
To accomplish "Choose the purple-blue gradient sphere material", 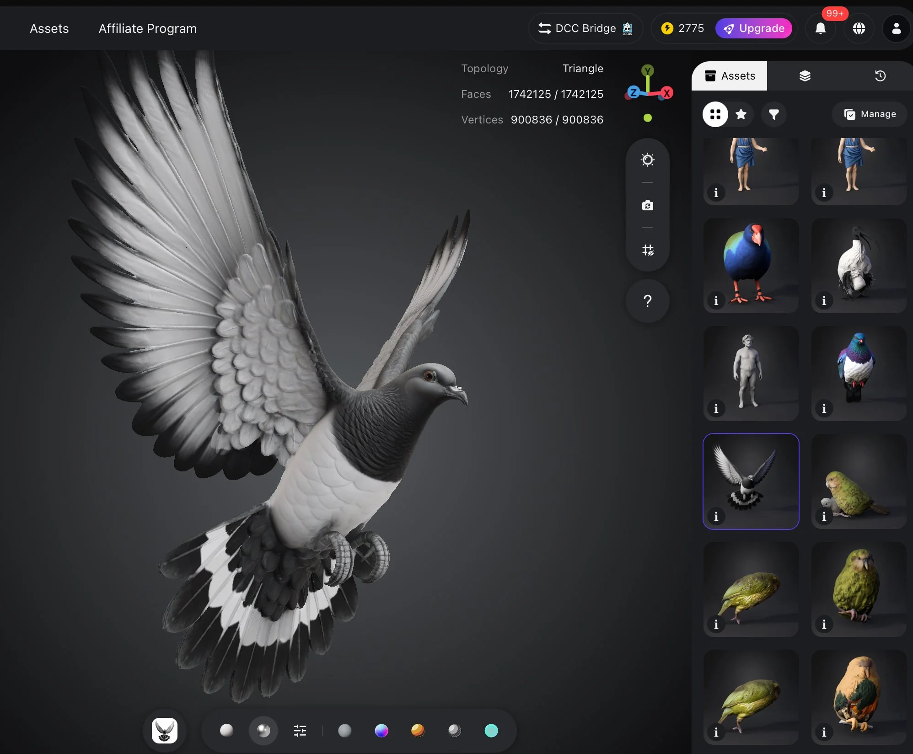I will (x=381, y=731).
